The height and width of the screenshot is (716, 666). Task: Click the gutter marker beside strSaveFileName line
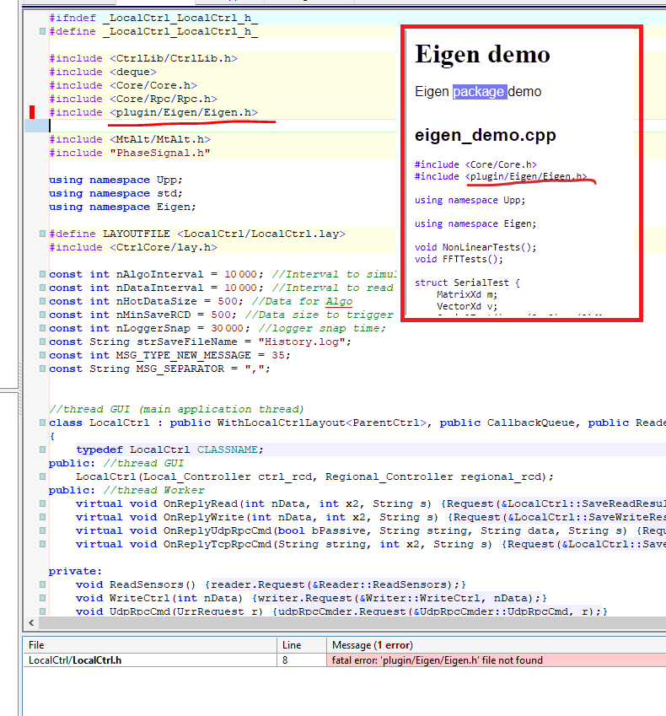[x=42, y=342]
